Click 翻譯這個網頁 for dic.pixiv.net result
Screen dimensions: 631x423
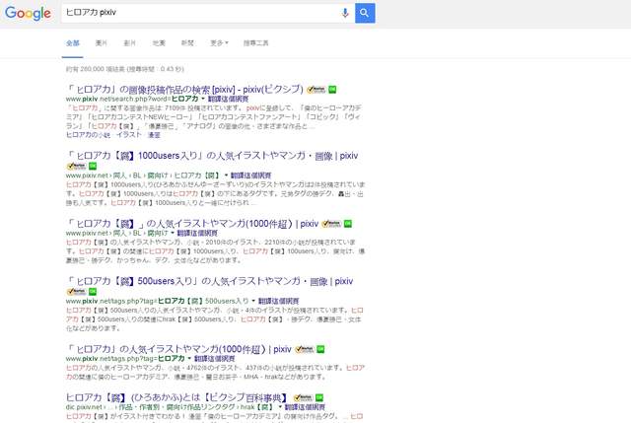pos(305,407)
